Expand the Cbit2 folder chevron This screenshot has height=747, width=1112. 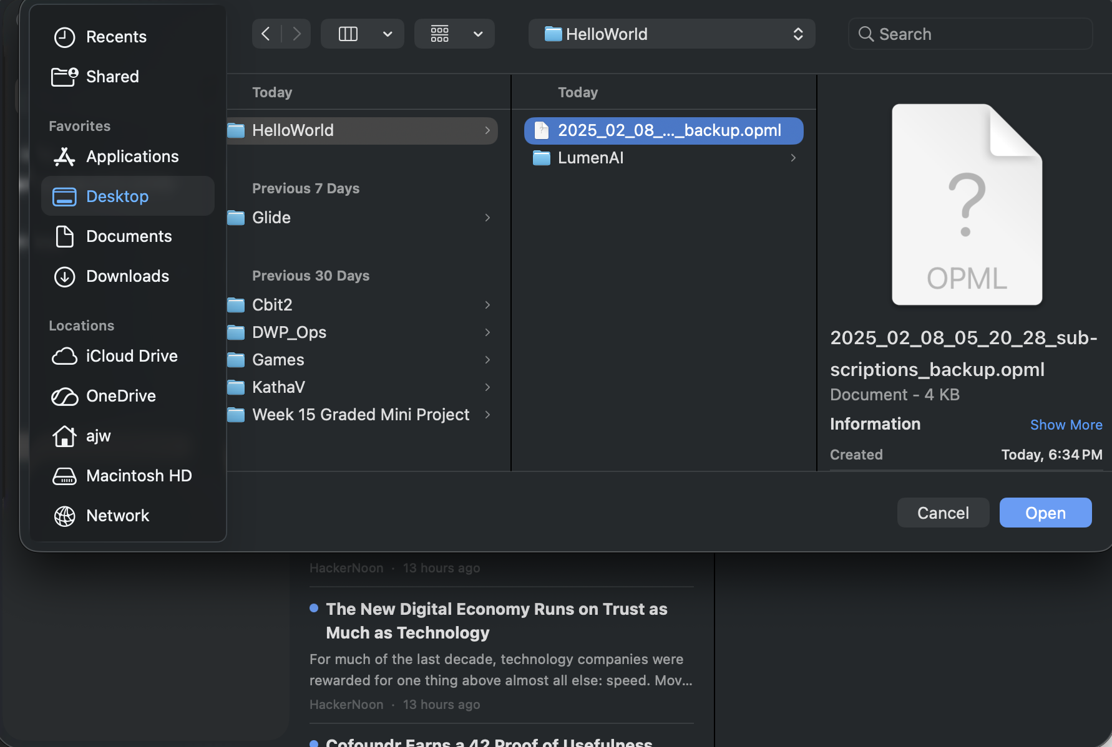(x=487, y=305)
